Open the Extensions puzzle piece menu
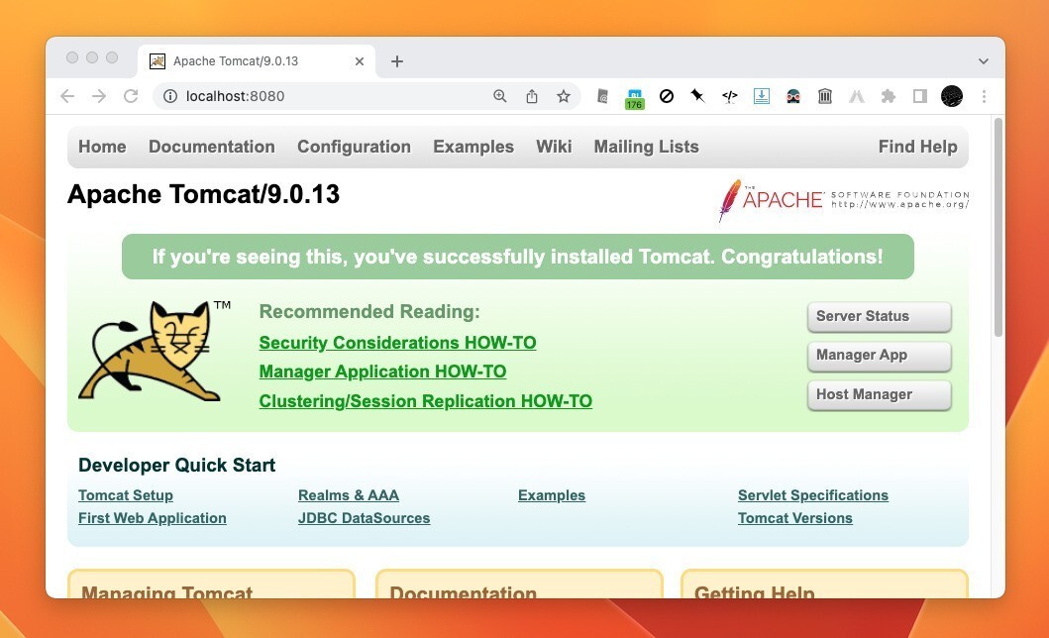The height and width of the screenshot is (638, 1049). click(889, 96)
